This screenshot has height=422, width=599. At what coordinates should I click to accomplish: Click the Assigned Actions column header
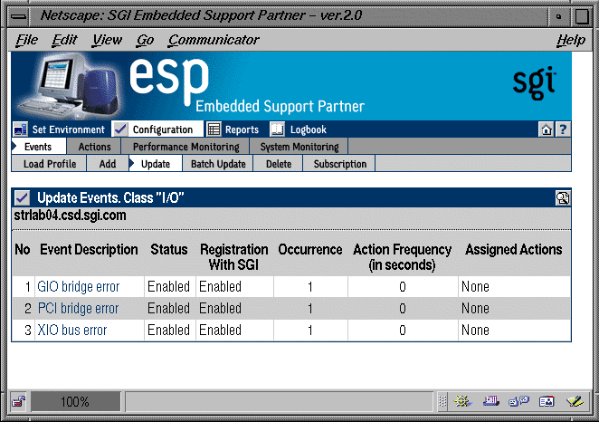pos(513,250)
